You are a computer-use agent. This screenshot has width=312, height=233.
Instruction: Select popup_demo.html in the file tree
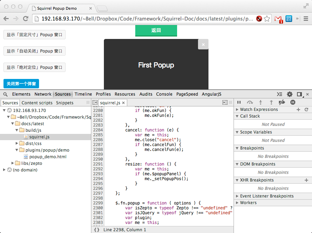point(48,157)
